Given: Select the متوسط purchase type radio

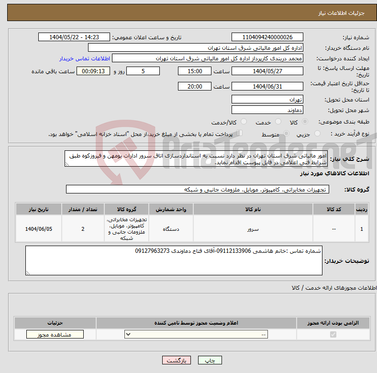Looking at the screenshot, I should [x=287, y=133].
